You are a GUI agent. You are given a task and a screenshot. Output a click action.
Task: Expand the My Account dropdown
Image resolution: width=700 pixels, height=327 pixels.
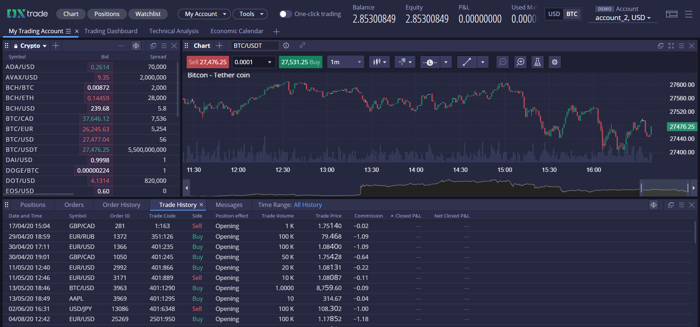204,14
